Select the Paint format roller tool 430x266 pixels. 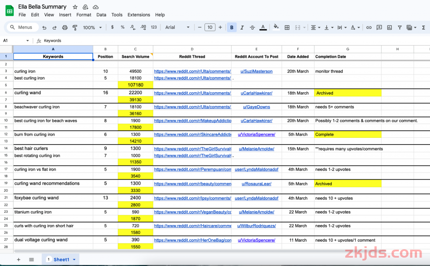(x=75, y=27)
